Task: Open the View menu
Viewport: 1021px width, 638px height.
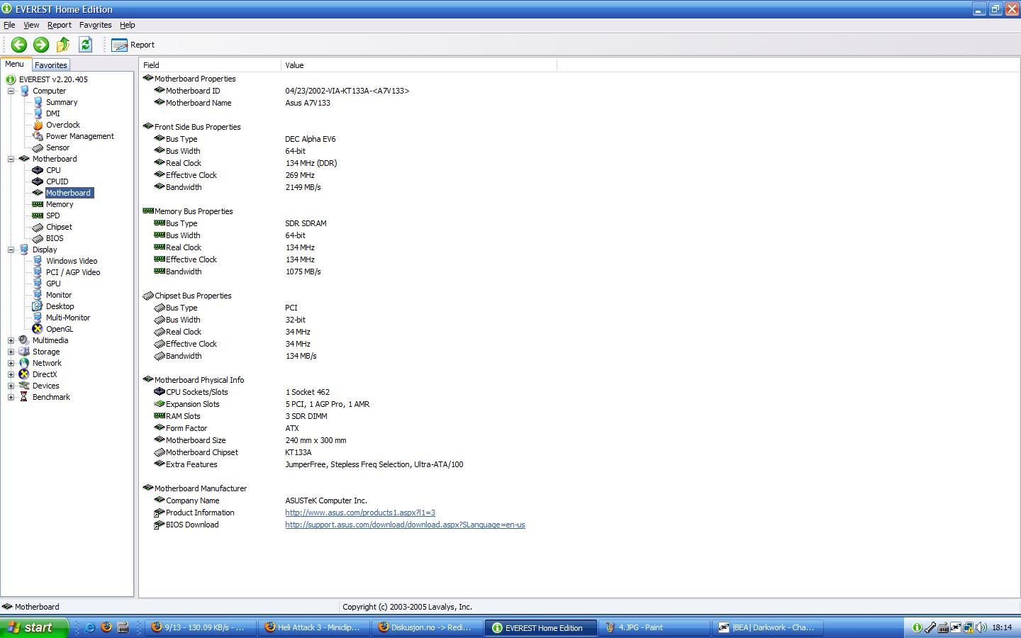Action: (x=31, y=25)
